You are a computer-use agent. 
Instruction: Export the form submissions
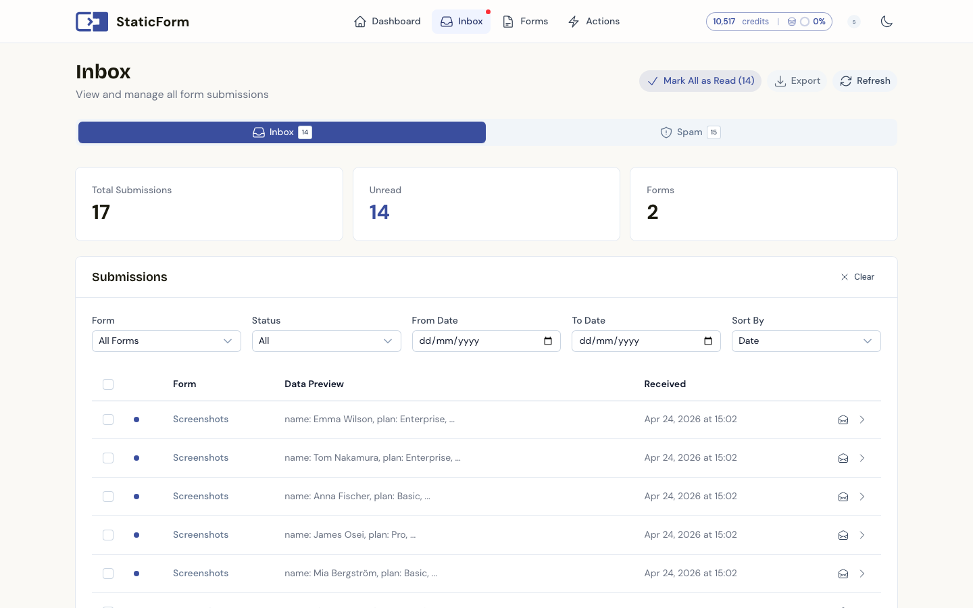click(797, 81)
